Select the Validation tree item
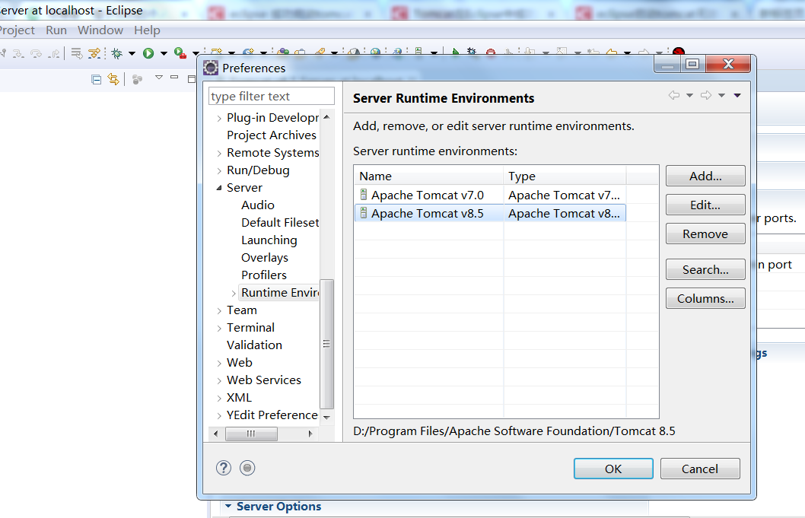805x518 pixels. [x=254, y=345]
